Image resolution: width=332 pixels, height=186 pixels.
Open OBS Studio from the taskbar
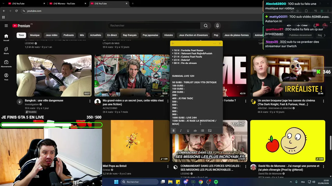(x=208, y=182)
